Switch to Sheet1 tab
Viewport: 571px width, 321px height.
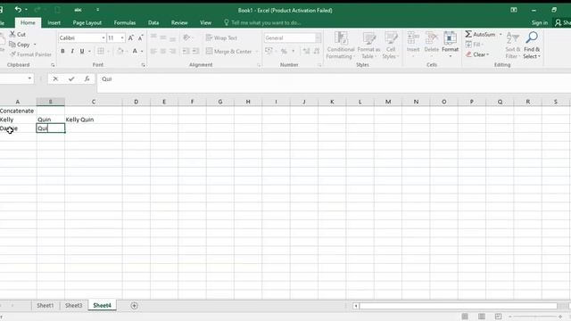point(46,305)
